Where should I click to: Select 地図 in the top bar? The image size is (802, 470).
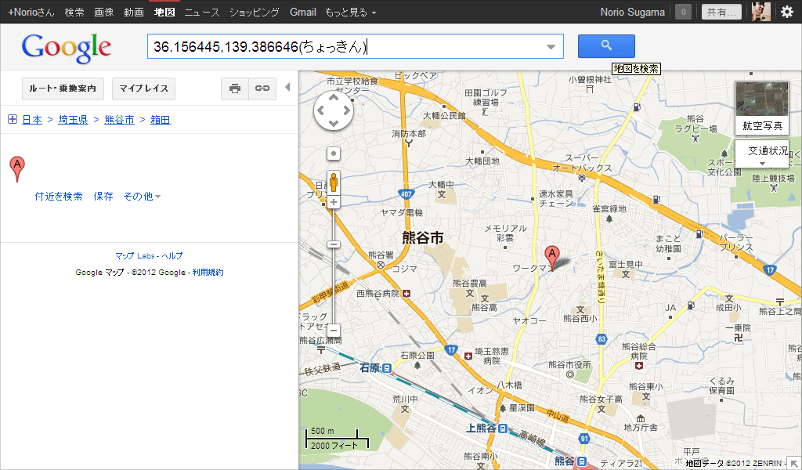pos(164,12)
